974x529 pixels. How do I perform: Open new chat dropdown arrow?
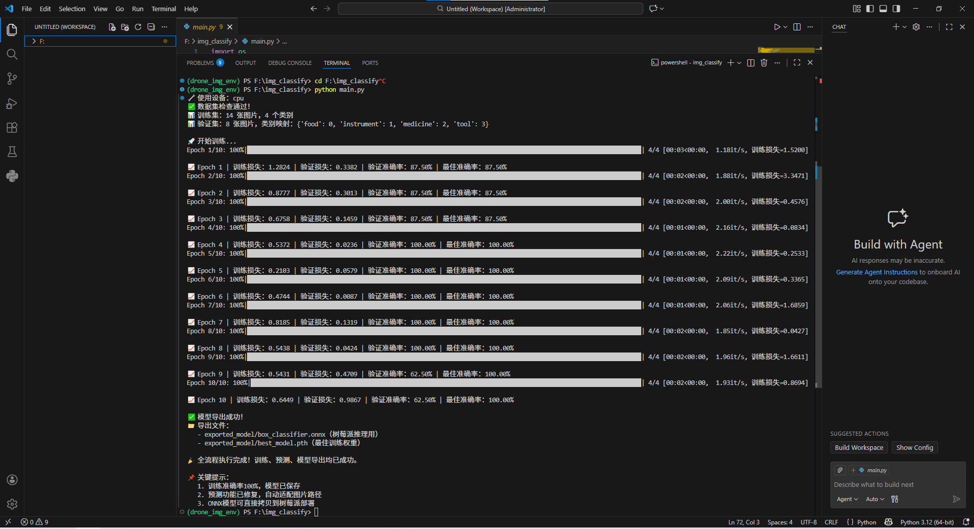click(905, 27)
